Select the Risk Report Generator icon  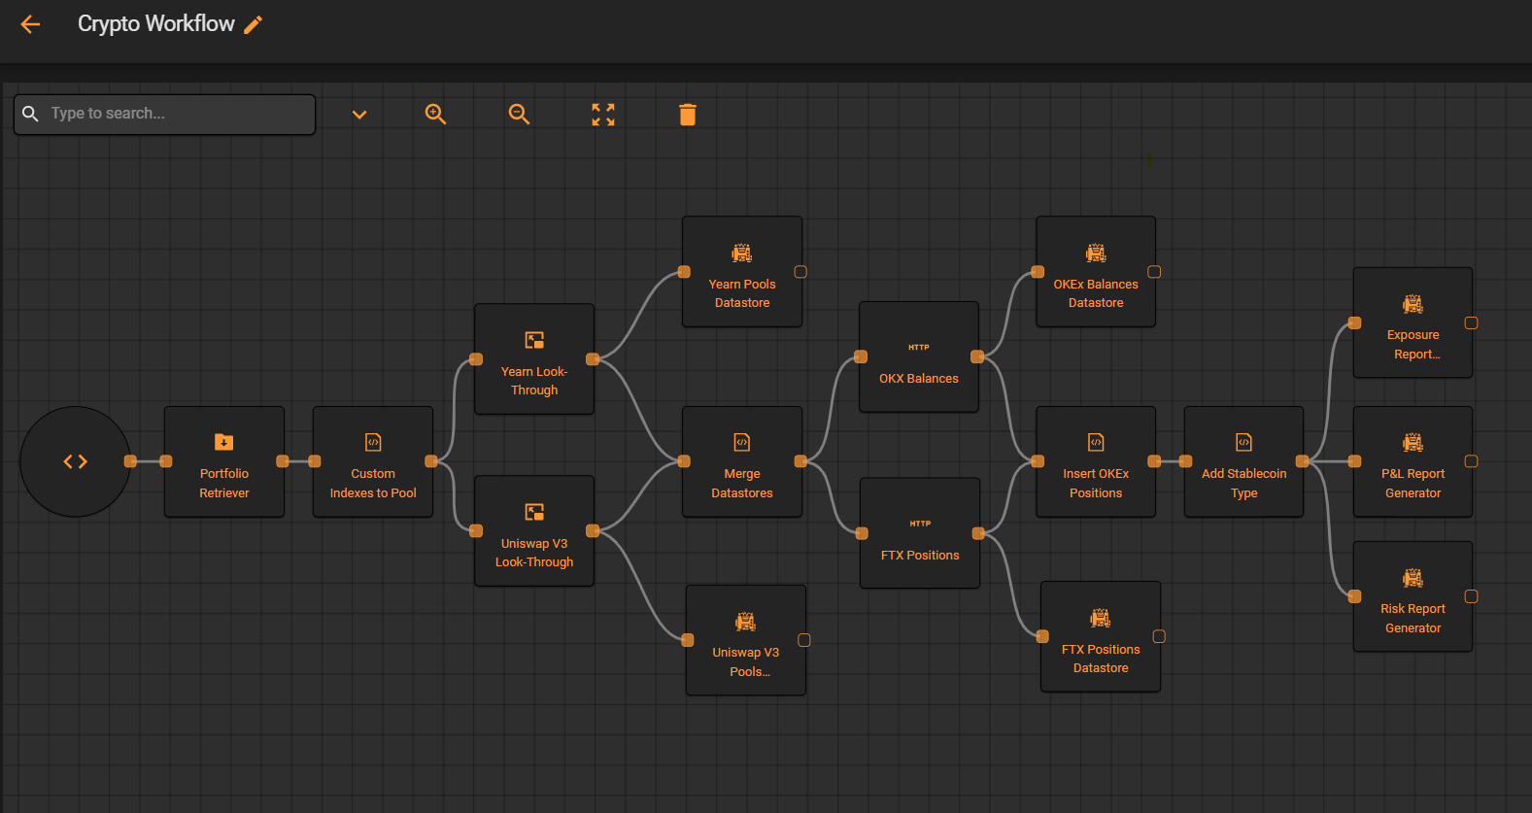tap(1413, 578)
